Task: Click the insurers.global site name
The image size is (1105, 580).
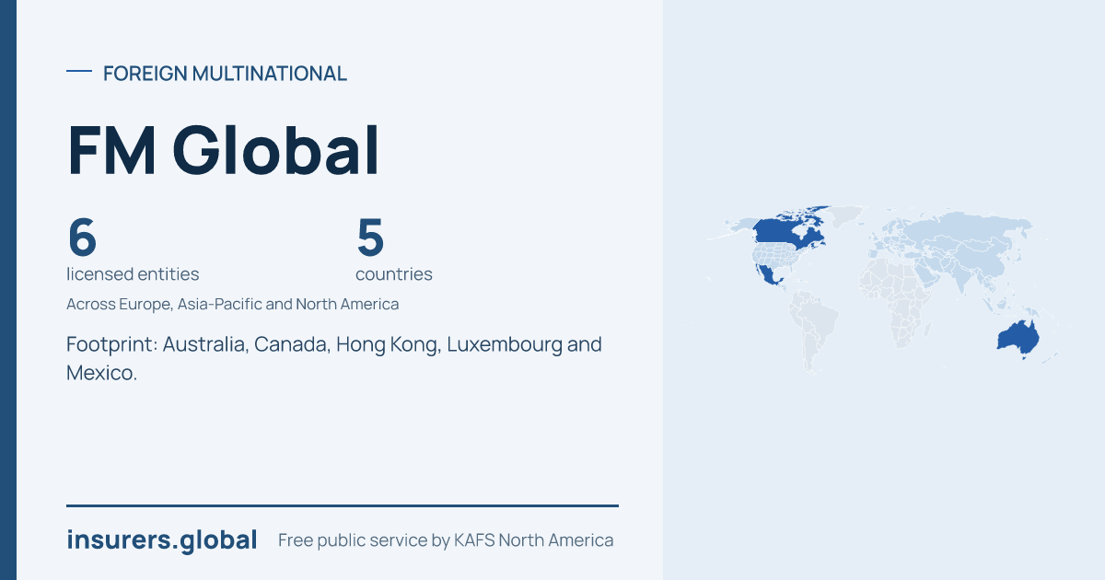Action: tap(162, 540)
